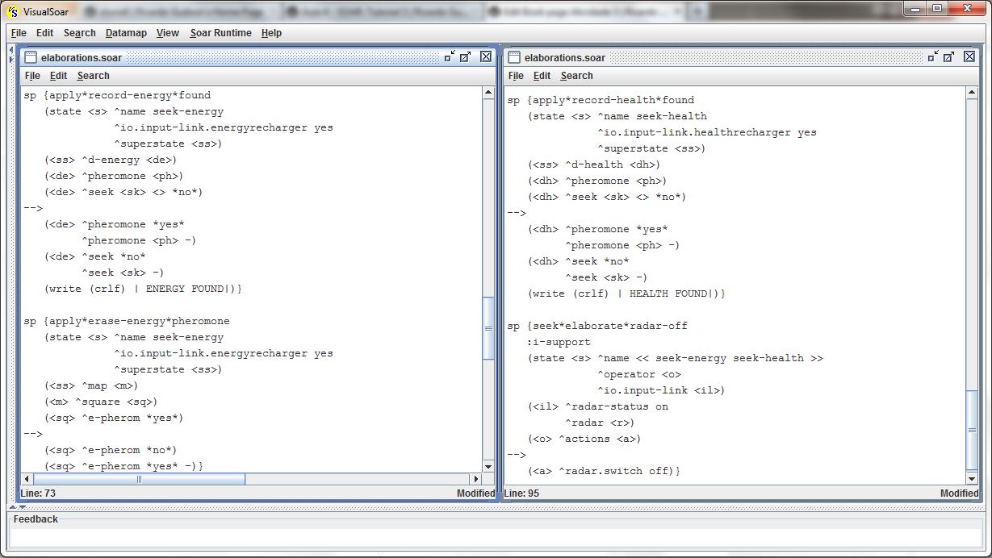Image resolution: width=992 pixels, height=558 pixels.
Task: Maximize the left elaborations.soar editor frame
Action: [466, 56]
